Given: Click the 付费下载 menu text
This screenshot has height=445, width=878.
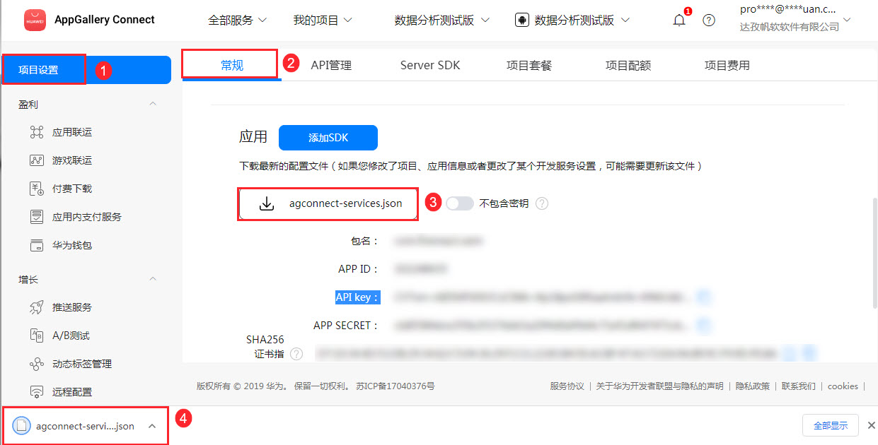Looking at the screenshot, I should coord(72,189).
